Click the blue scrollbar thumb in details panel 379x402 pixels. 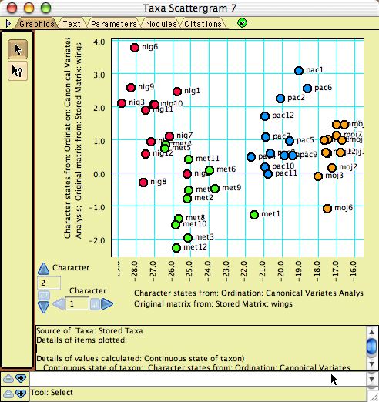[x=371, y=346]
